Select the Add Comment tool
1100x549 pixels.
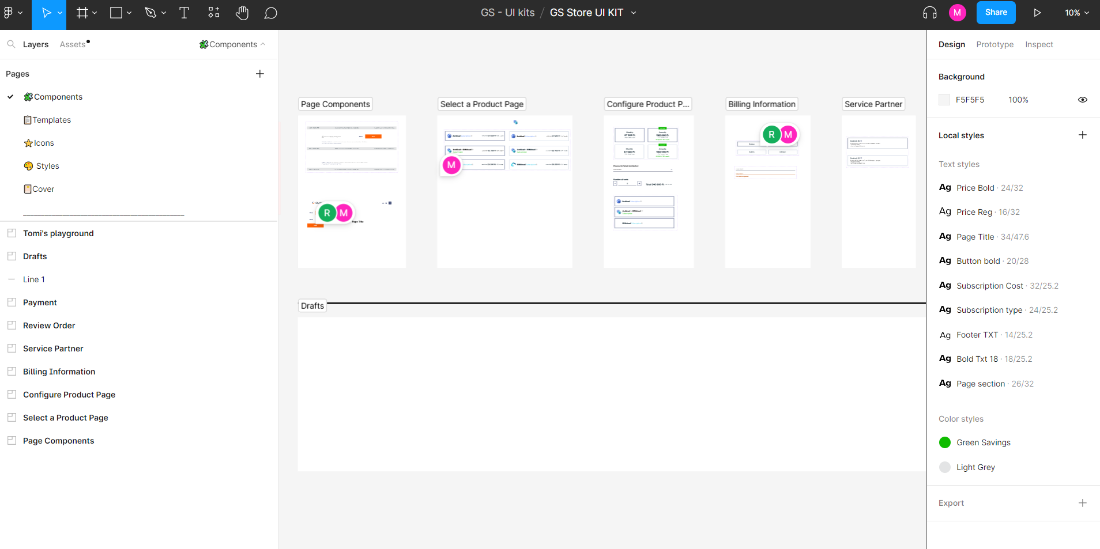(270, 13)
